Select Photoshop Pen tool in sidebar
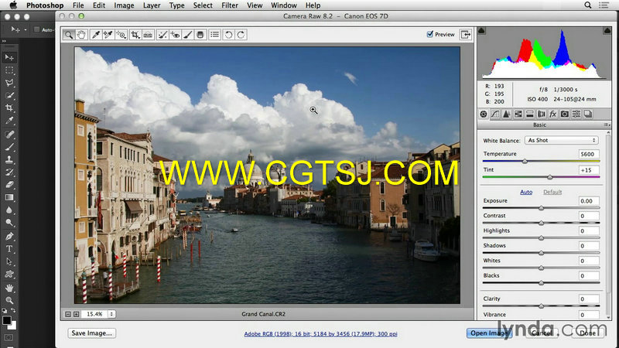Screen dimensions: 619x348 pyautogui.click(x=9, y=236)
